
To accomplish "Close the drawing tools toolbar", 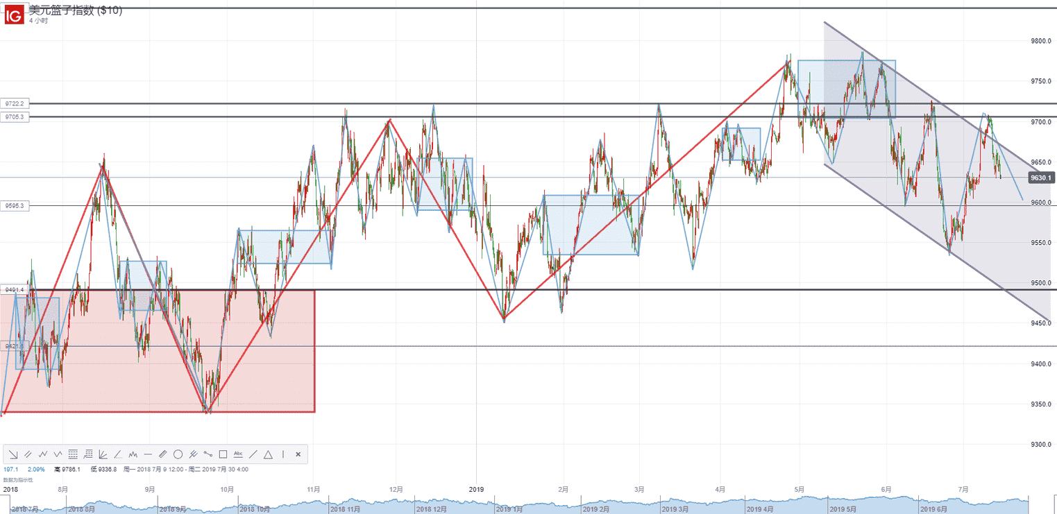I will [x=298, y=454].
